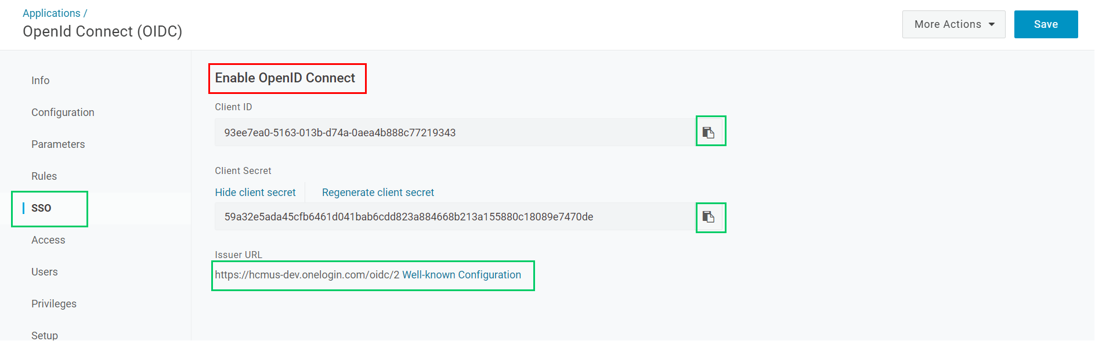Viewport: 1095px width, 341px height.
Task: Hide client secret
Action: [x=255, y=193]
